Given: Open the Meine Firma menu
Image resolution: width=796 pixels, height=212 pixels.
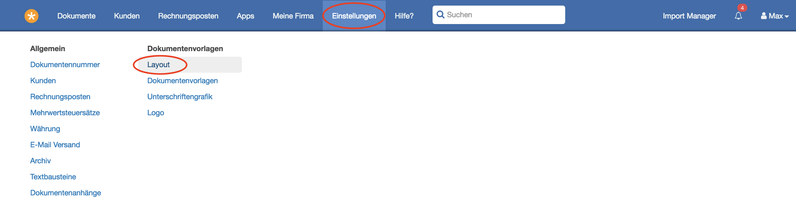Looking at the screenshot, I should [293, 16].
